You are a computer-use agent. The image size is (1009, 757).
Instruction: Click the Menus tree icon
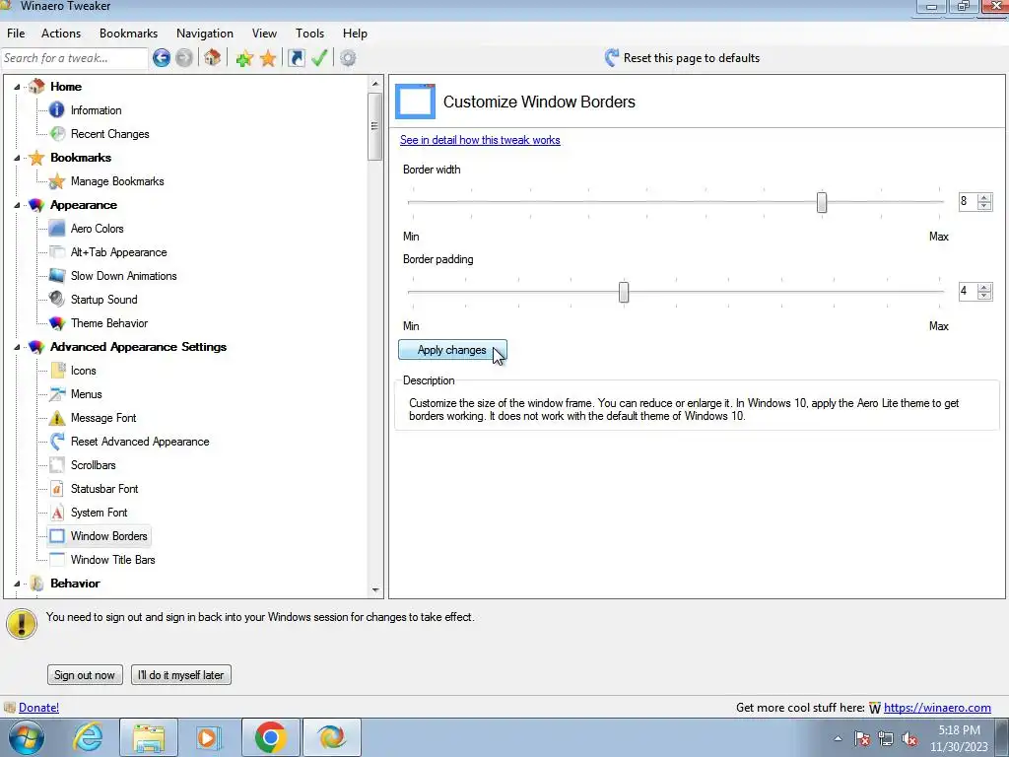click(56, 394)
